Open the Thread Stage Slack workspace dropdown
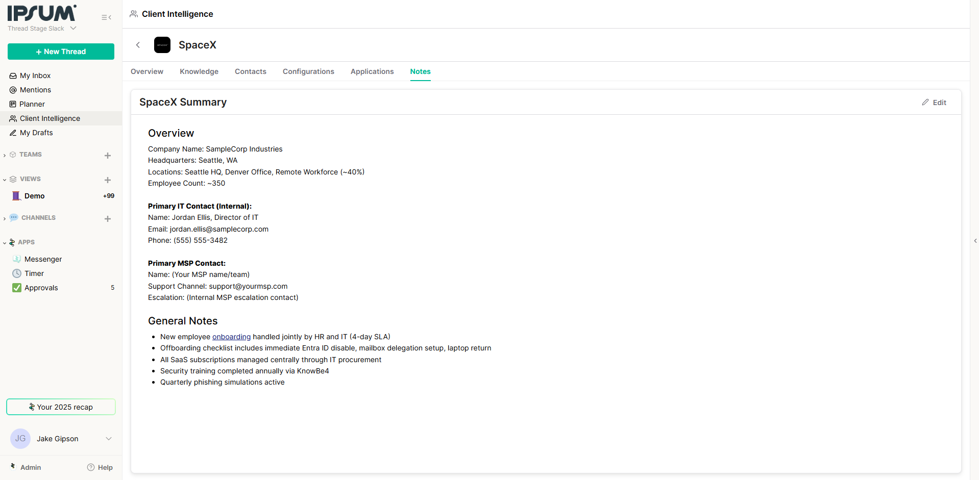Viewport: 979px width, 480px height. (x=42, y=29)
